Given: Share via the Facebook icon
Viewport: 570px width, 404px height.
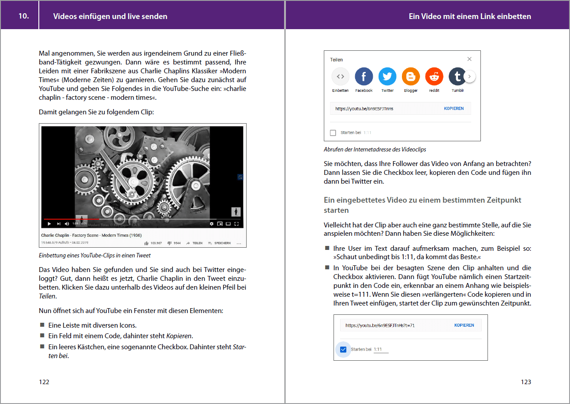Looking at the screenshot, I should tap(364, 77).
